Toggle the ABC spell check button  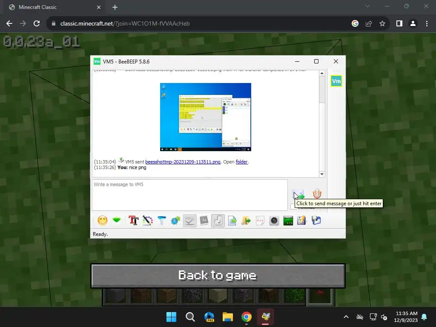pos(189,221)
